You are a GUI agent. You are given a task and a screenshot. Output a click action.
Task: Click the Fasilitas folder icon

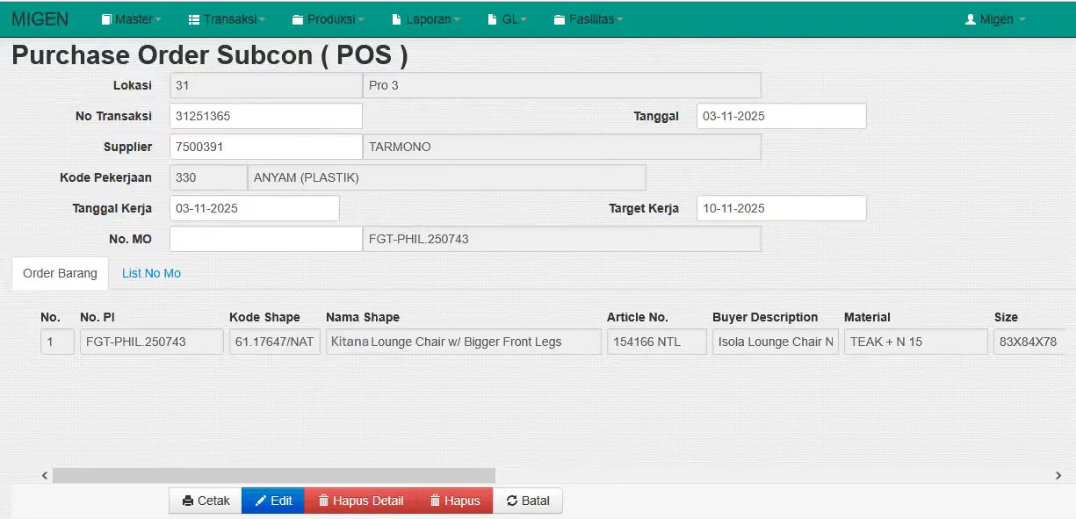(x=560, y=19)
